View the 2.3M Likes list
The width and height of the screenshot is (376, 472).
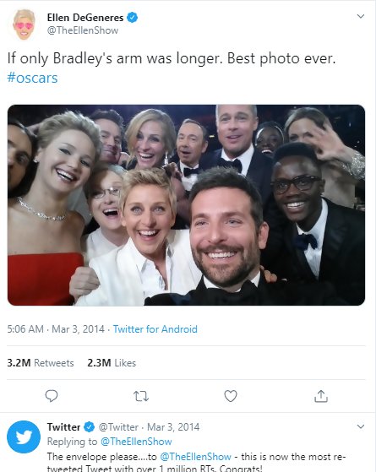click(x=112, y=363)
